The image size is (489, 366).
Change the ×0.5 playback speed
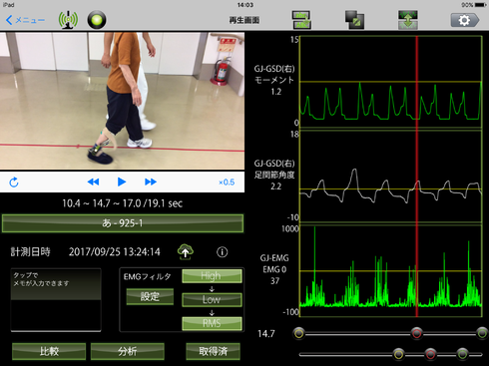pyautogui.click(x=227, y=183)
